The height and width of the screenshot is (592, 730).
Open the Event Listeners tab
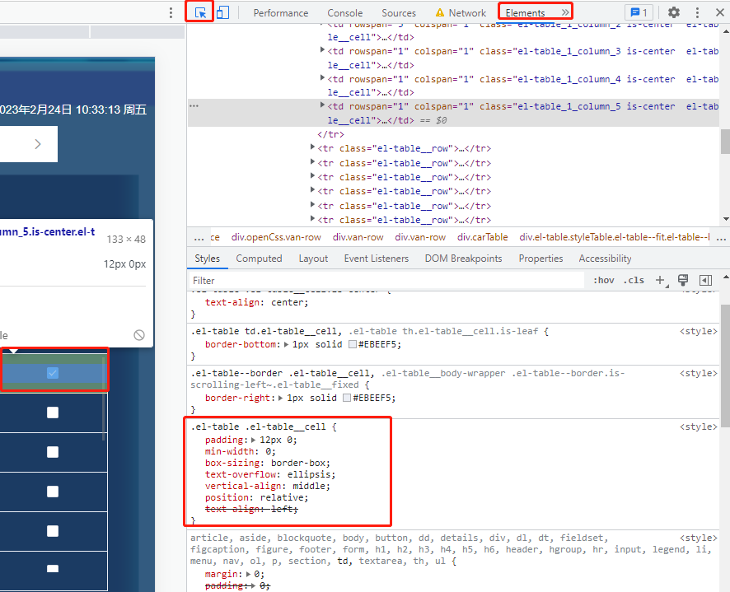click(377, 259)
